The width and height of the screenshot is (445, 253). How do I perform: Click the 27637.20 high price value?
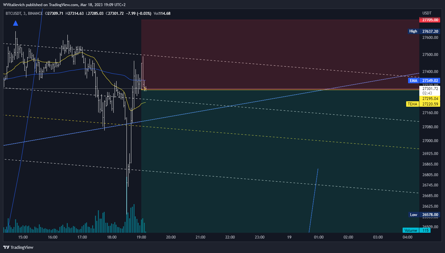(430, 32)
